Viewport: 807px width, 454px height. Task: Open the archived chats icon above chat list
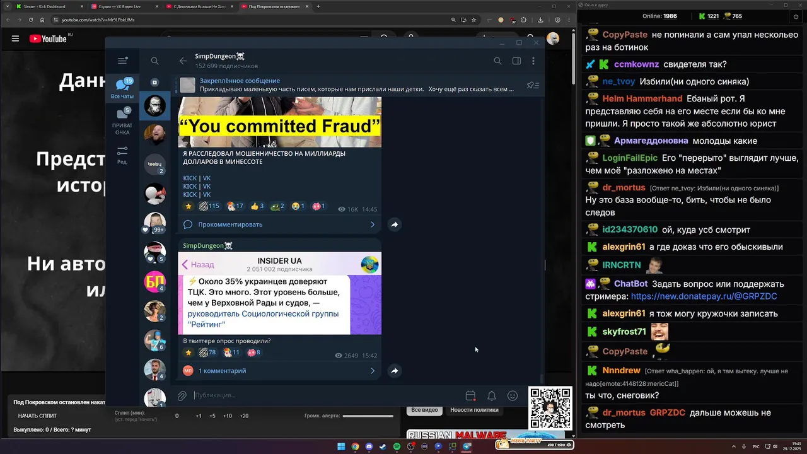pyautogui.click(x=154, y=83)
